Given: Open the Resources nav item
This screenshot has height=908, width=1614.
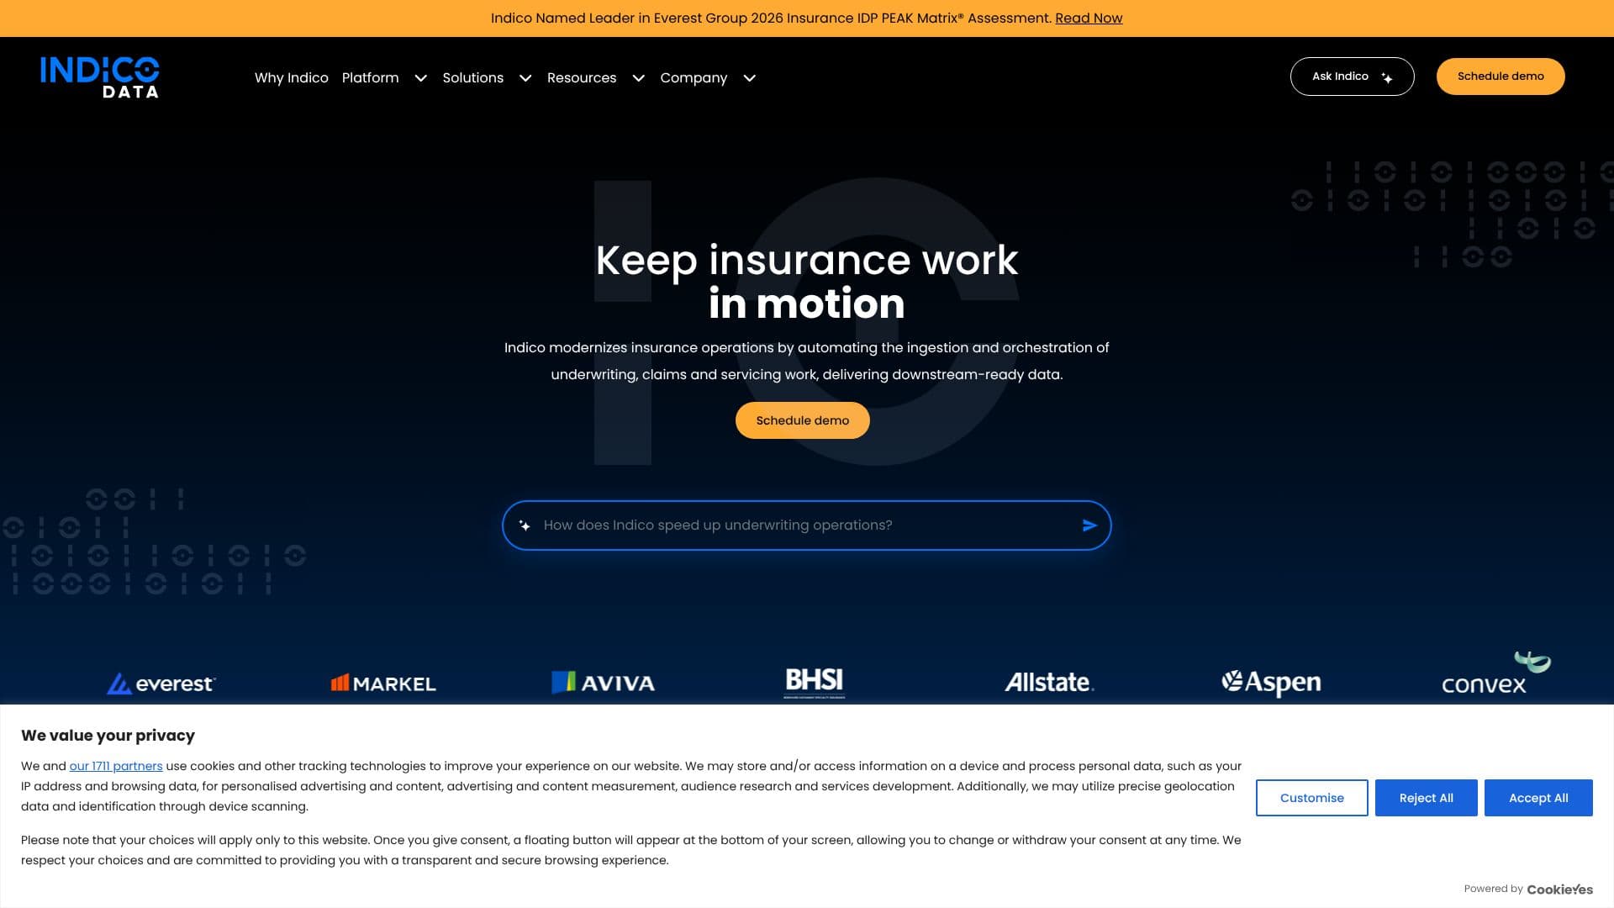Looking at the screenshot, I should tap(582, 78).
